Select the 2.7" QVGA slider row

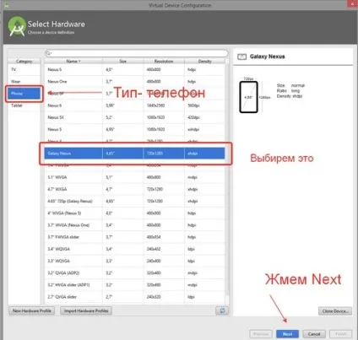coord(134,297)
